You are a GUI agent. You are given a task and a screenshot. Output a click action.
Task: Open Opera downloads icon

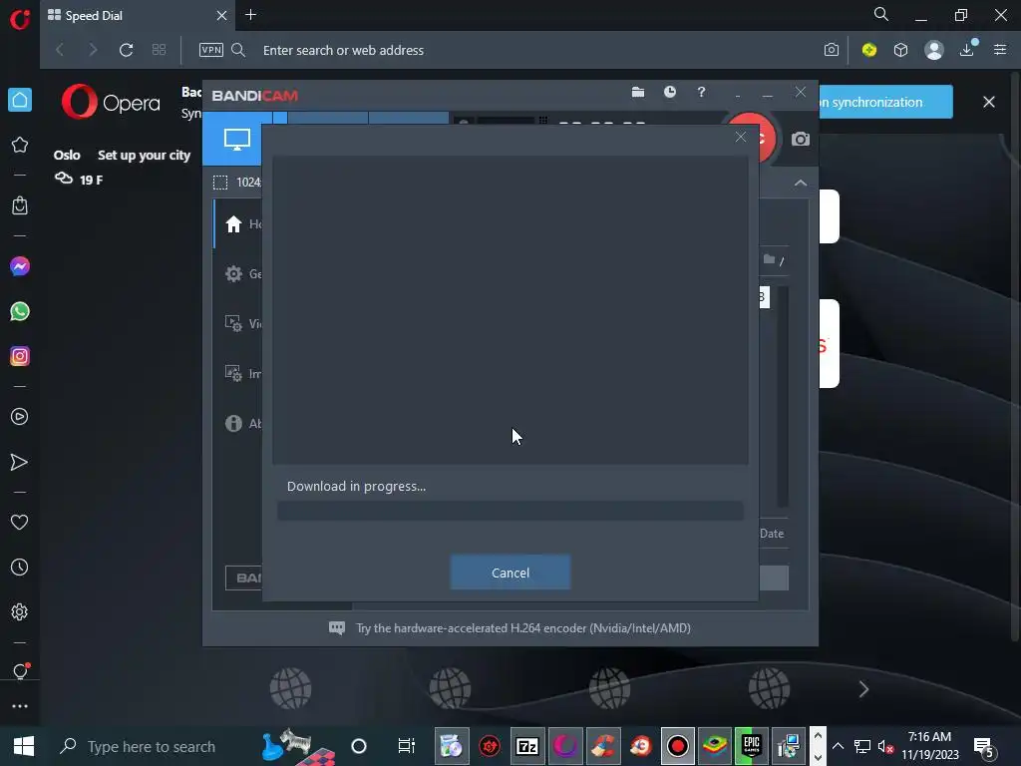pyautogui.click(x=967, y=50)
